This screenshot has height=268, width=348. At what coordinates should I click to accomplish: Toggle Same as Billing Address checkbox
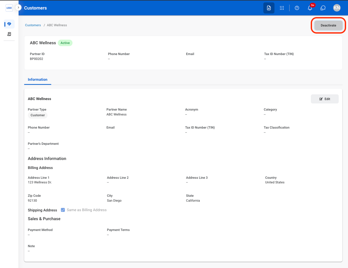click(x=63, y=210)
